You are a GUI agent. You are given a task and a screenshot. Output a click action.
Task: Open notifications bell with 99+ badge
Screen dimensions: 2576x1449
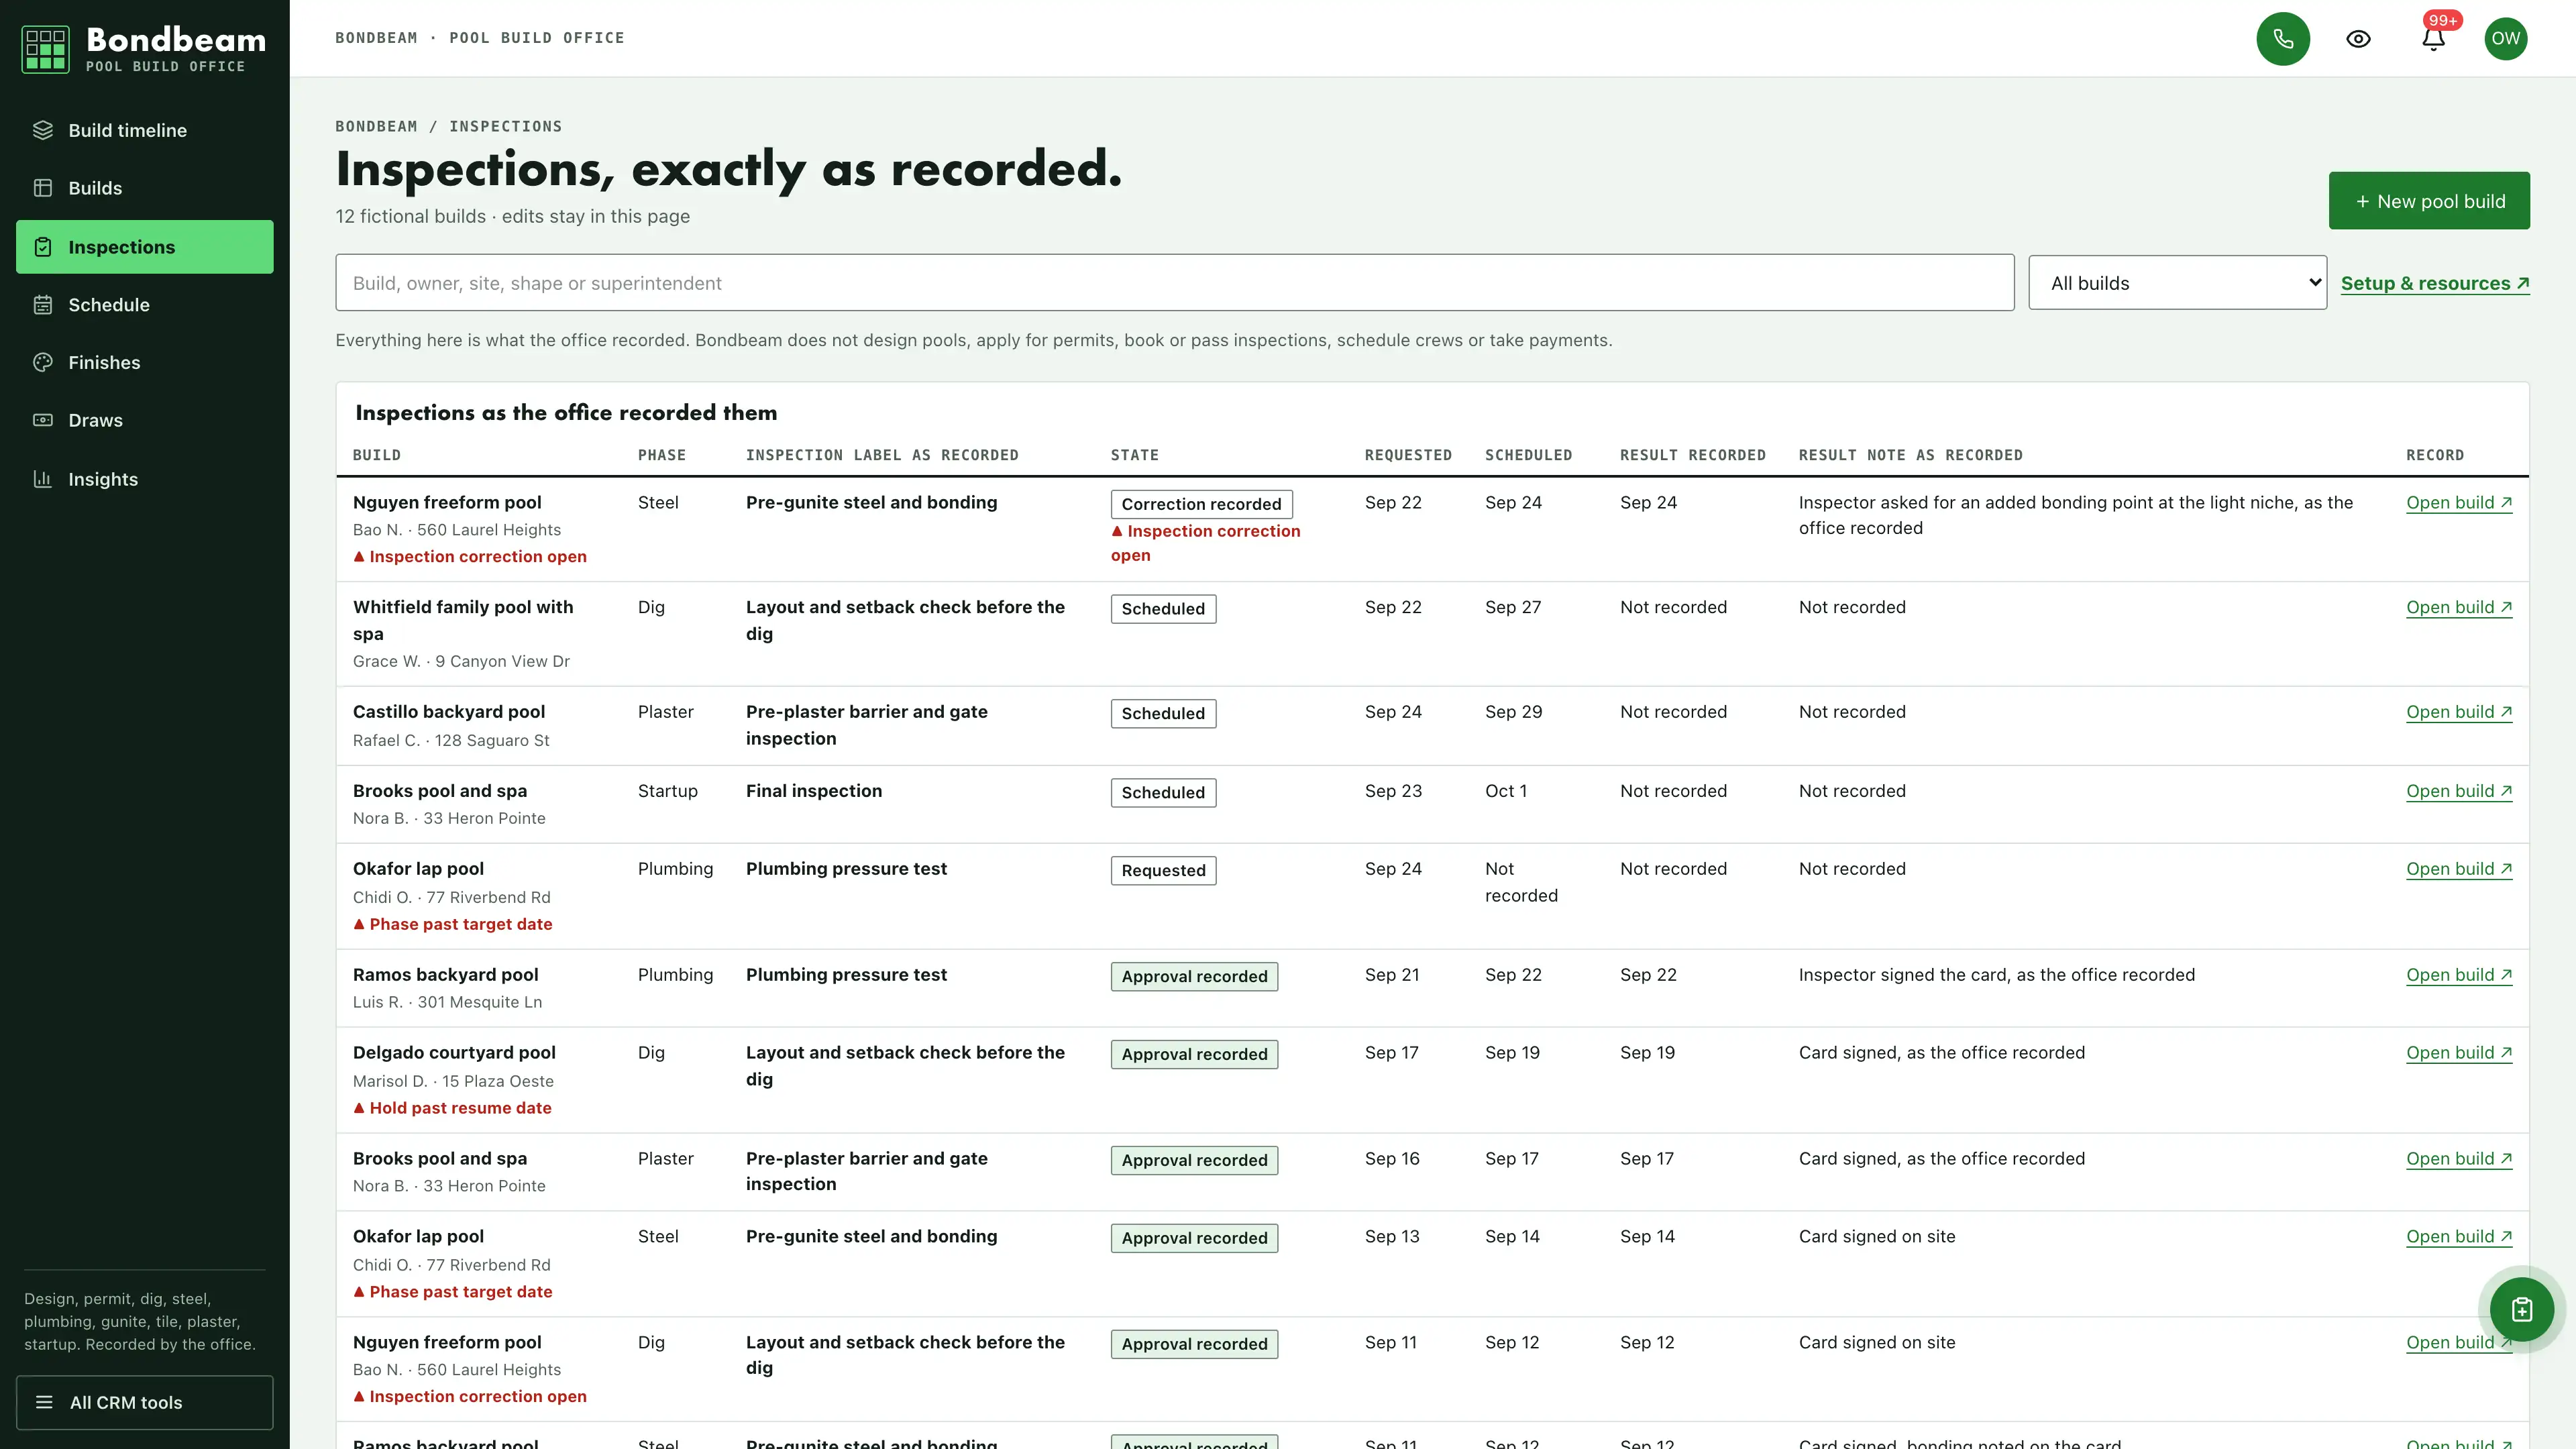point(2434,38)
